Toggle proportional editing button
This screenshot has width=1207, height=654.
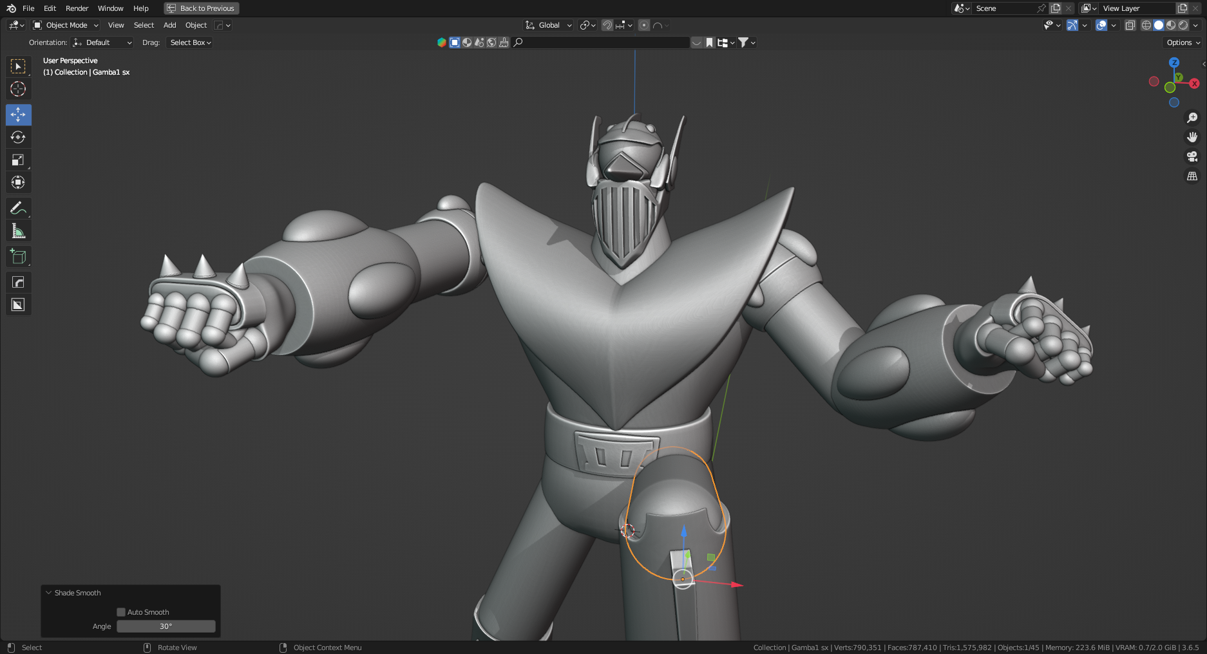643,25
